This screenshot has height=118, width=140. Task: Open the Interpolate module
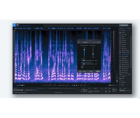point(124,58)
